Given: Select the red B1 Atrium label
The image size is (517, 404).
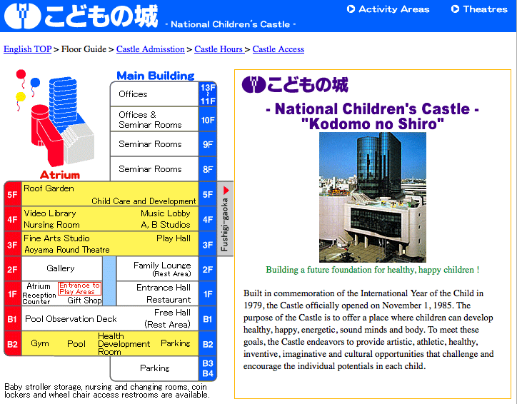Looking at the screenshot, I should (13, 318).
